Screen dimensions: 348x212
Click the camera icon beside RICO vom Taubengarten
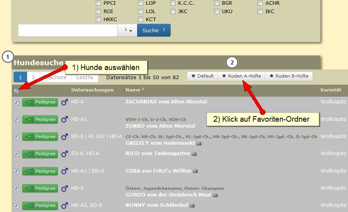pos(194,153)
